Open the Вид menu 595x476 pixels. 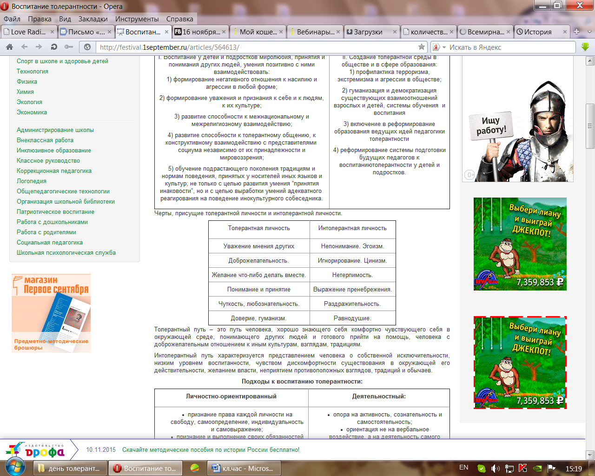click(x=65, y=19)
